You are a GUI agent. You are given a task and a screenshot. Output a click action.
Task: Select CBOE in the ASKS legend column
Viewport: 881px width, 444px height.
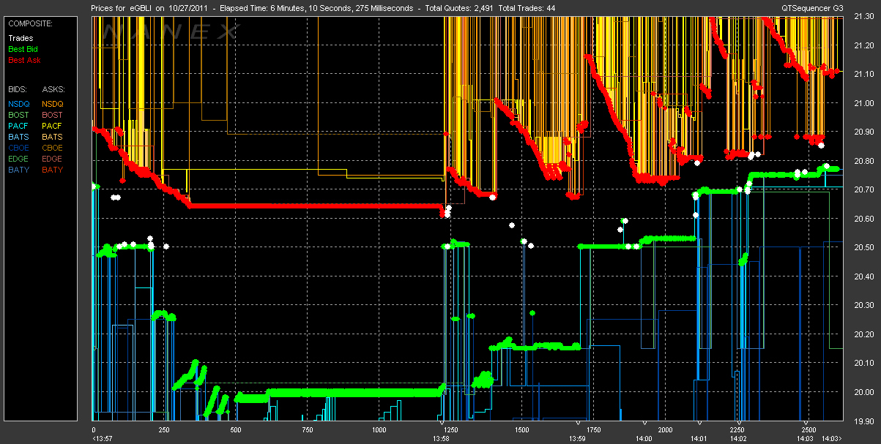click(53, 148)
